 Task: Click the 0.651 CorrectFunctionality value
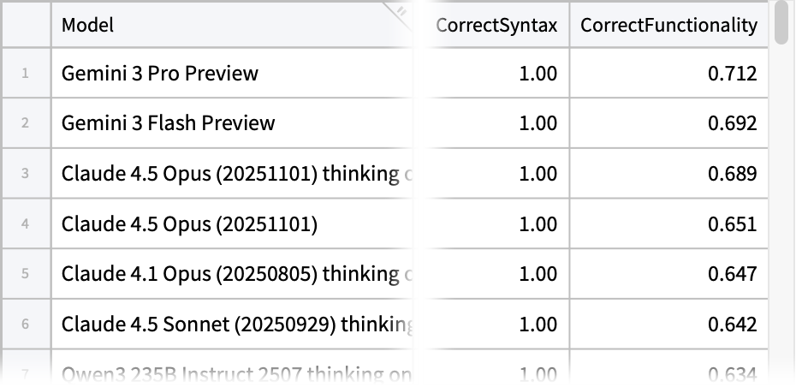[732, 224]
